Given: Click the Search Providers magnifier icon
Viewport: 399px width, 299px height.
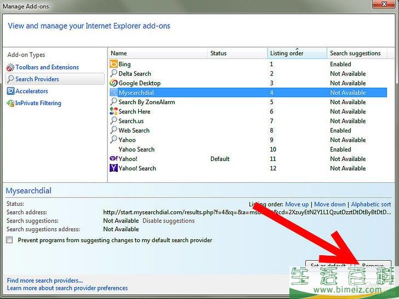Looking at the screenshot, I should 10,79.
